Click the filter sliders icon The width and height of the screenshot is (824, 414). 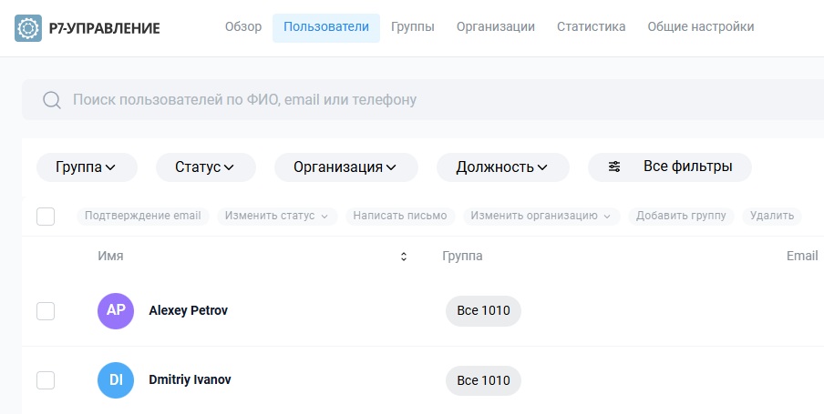614,167
